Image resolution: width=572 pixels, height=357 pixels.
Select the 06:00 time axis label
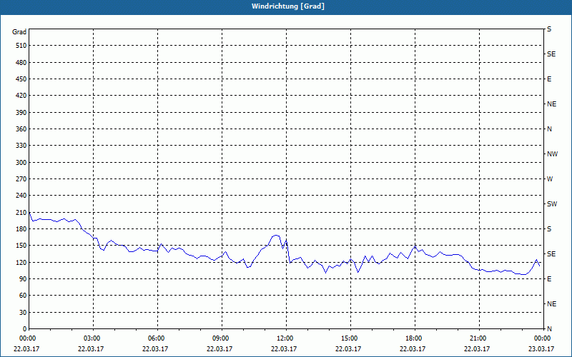pyautogui.click(x=157, y=338)
